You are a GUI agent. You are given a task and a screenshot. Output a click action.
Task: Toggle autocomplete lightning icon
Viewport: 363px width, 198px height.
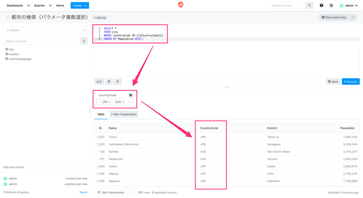118,82
